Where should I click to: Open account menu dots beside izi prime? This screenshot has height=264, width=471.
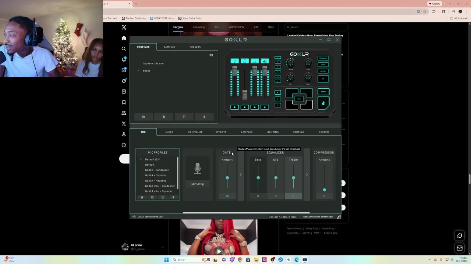pos(163,247)
